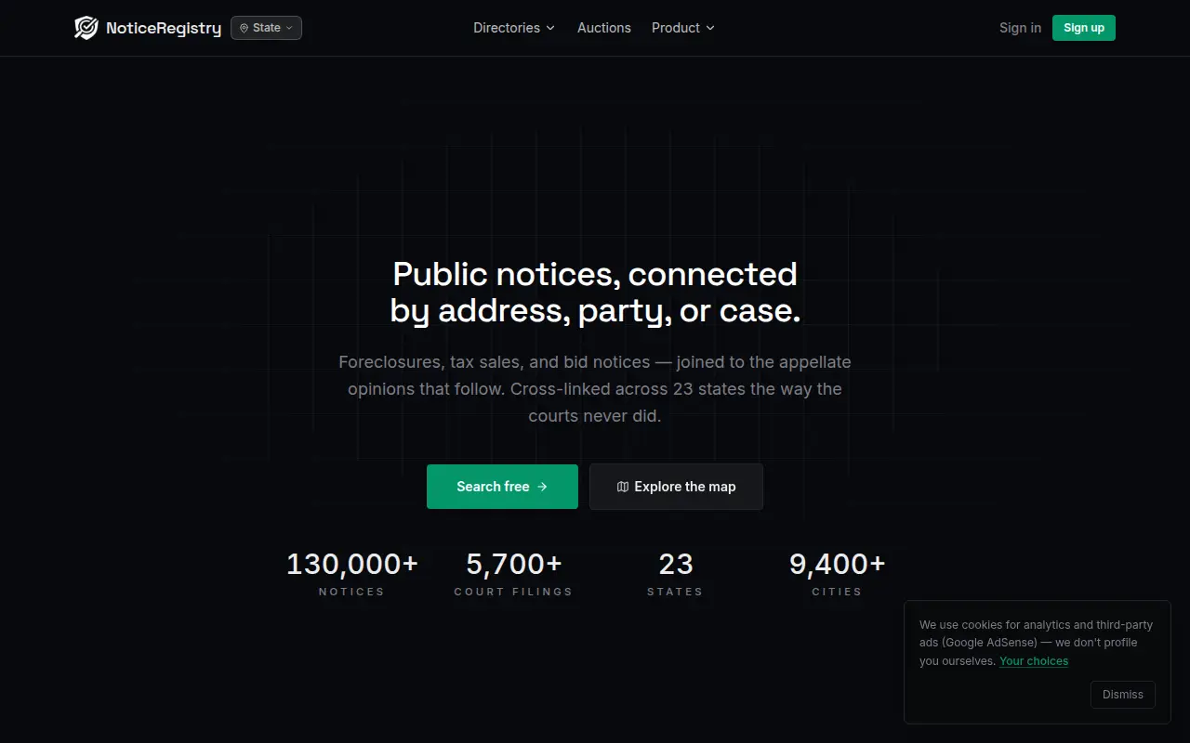Click the chevron next to Product
Viewport: 1190px width, 743px height.
pos(710,28)
